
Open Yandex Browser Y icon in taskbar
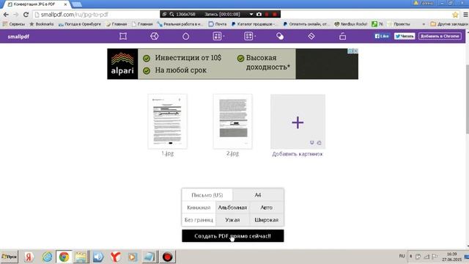pos(116,257)
